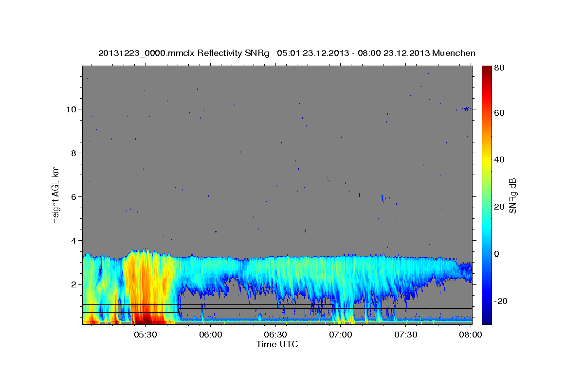Image resolution: width=584 pixels, height=389 pixels.
Task: Click the 'Time UTC' axis label
Action: point(277,344)
